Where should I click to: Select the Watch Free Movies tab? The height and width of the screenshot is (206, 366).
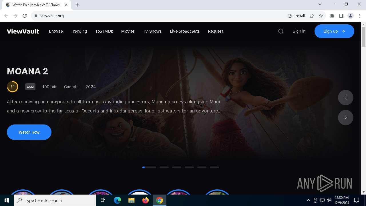tap(37, 5)
